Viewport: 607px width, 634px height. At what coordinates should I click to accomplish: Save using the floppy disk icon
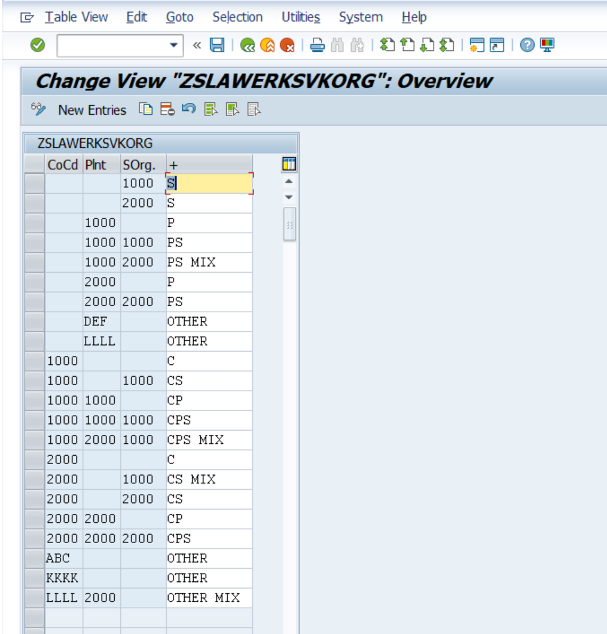point(217,45)
